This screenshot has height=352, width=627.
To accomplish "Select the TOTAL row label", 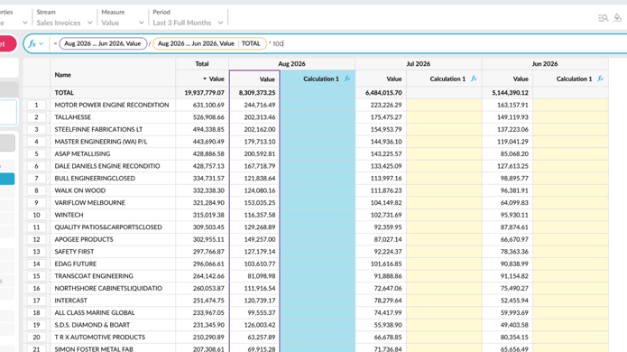I will (64, 92).
